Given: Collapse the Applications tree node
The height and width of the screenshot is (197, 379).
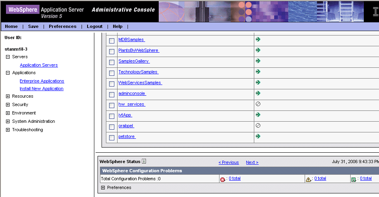Looking at the screenshot, I should (x=8, y=73).
